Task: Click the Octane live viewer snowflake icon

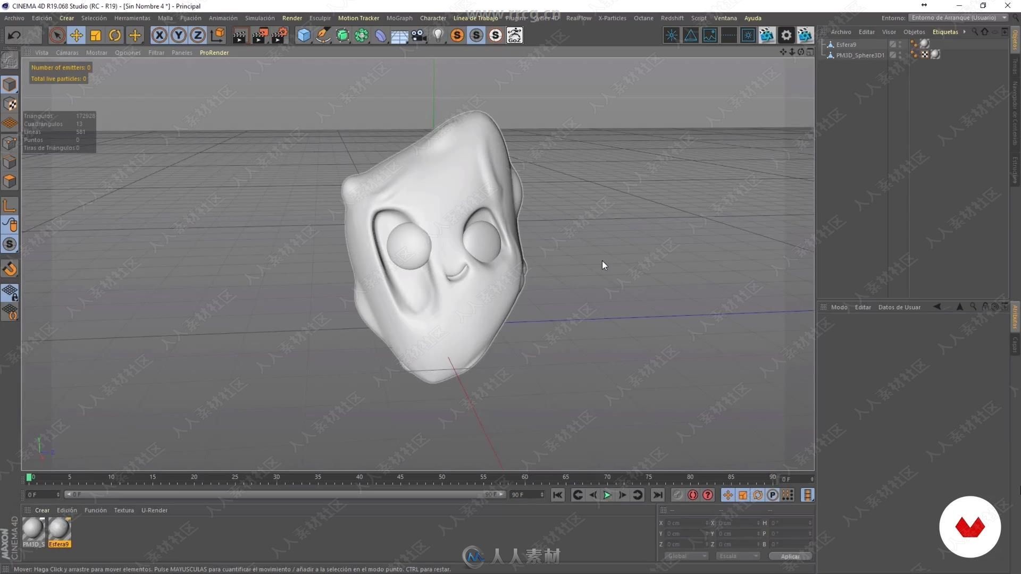Action: click(671, 36)
